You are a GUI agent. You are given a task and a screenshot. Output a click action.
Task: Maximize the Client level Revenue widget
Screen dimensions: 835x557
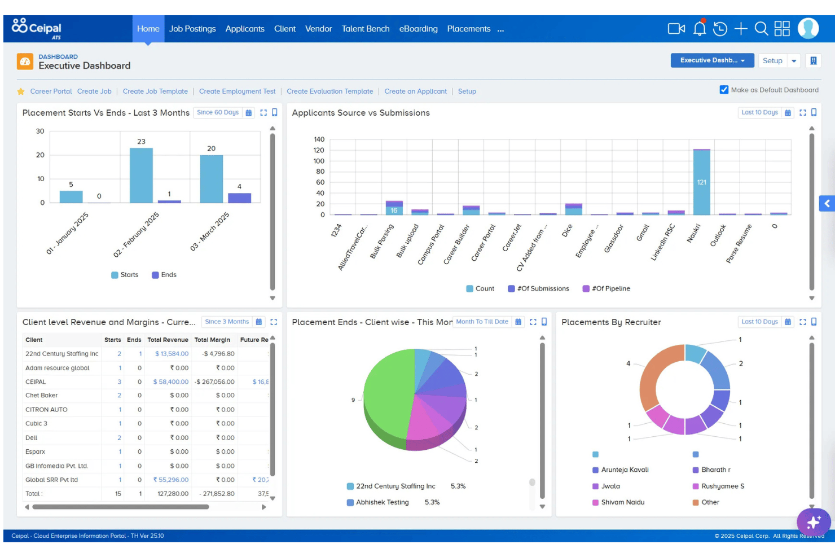pyautogui.click(x=274, y=322)
